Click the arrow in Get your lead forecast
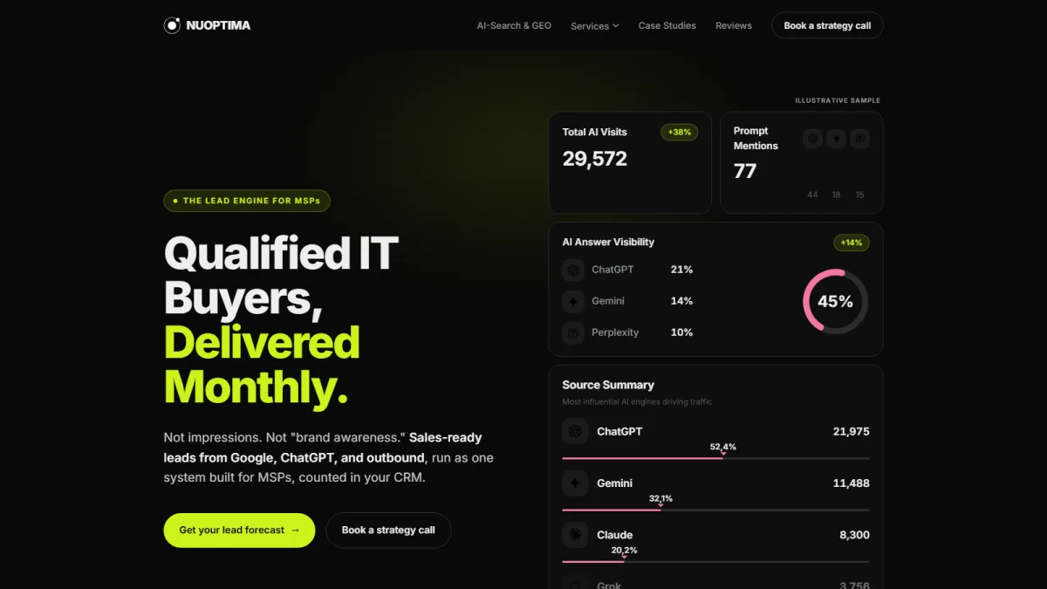Screen dimensions: 1047x589 click(295, 530)
